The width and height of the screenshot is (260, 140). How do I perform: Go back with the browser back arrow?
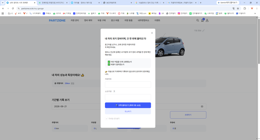pyautogui.click(x=3, y=9)
